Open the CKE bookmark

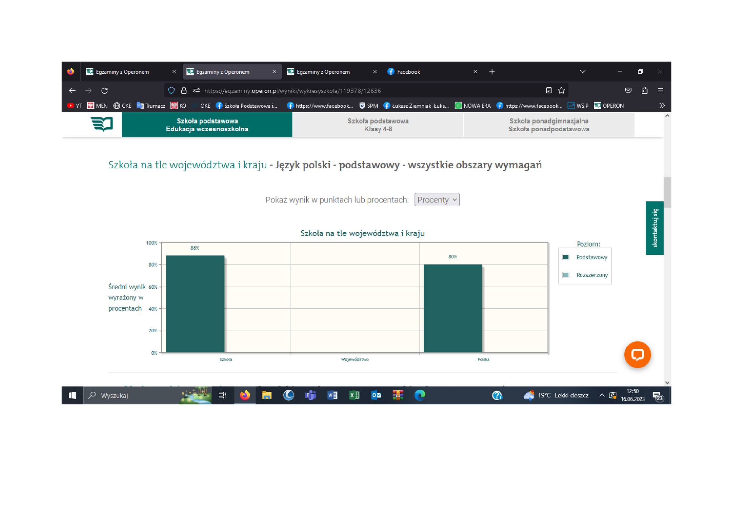pyautogui.click(x=122, y=106)
